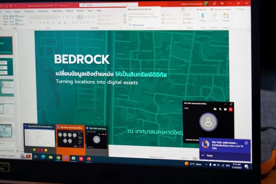Screen dimensions: 276x184
Task: Open the Text Direction dropdown
Action: [x=105, y=15]
